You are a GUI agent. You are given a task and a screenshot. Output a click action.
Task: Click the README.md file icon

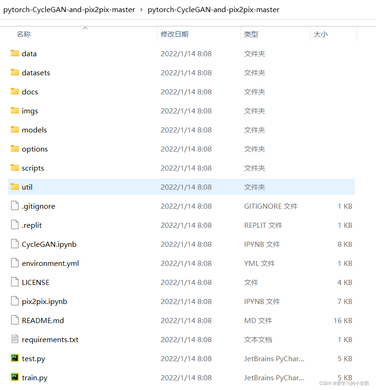pos(15,320)
